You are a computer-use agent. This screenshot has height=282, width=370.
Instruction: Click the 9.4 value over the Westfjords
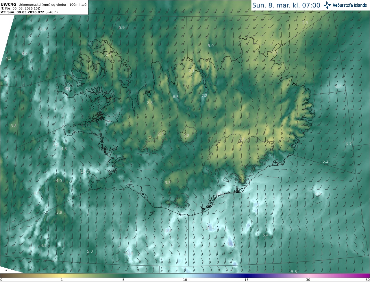click(x=67, y=88)
